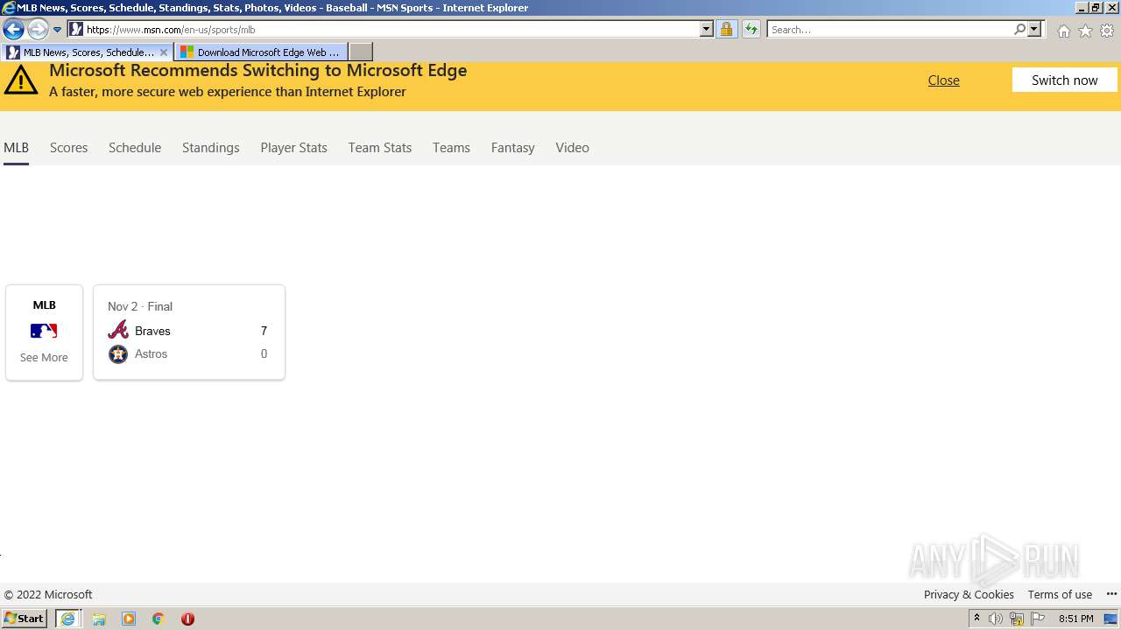1121x630 pixels.
Task: Open the Video navigation item
Action: click(x=572, y=147)
